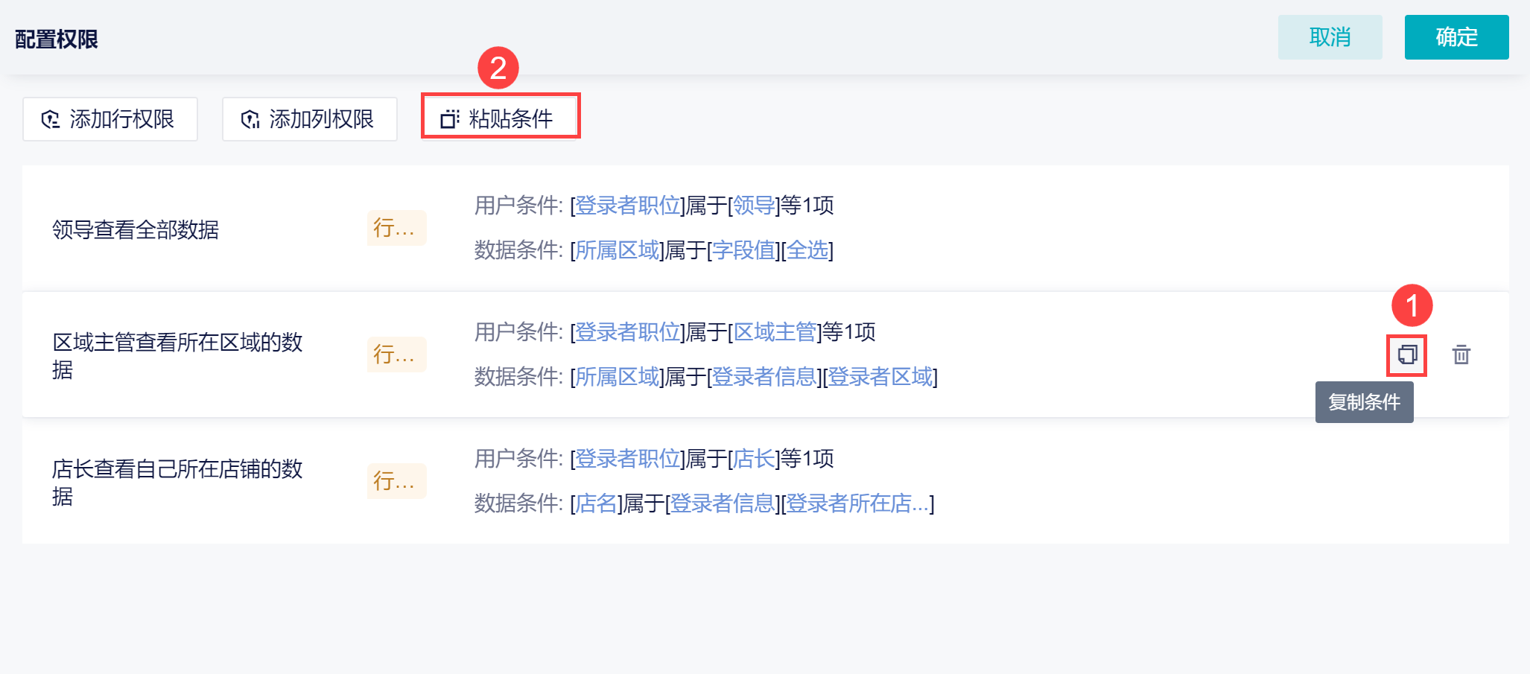This screenshot has height=674, width=1530.
Task: Click the 区域主管 value link
Action: [x=775, y=332]
